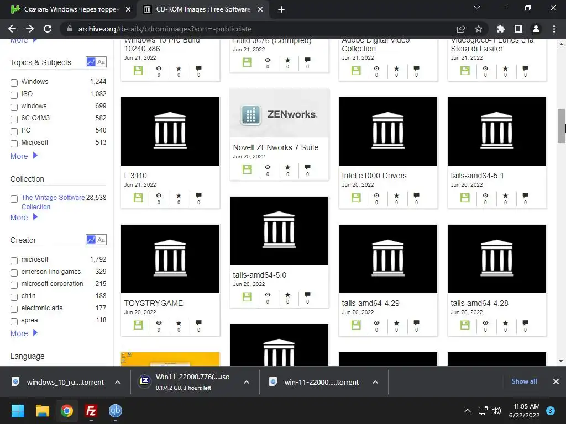The image size is (566, 424).
Task: Bookmark this page with the star icon
Action: click(478, 29)
